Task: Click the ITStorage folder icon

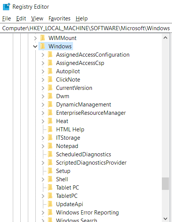Action: point(50,137)
